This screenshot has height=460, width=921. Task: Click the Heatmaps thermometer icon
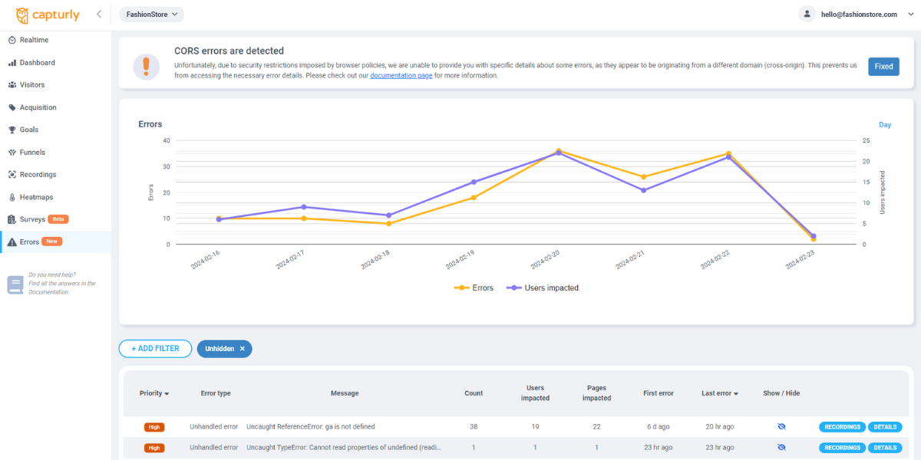pyautogui.click(x=12, y=198)
